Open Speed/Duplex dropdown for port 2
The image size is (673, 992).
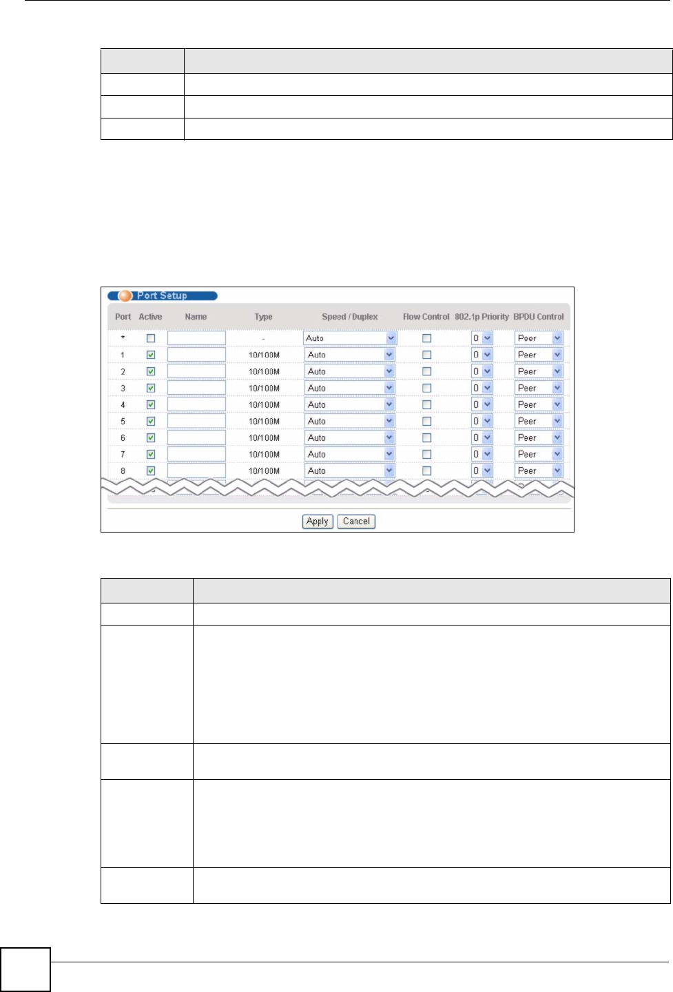point(350,371)
